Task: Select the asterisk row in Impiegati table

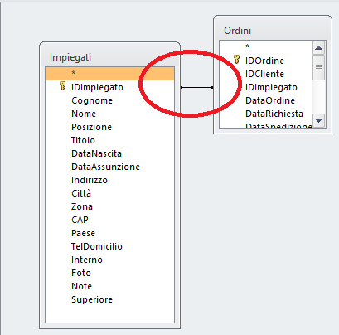Action: 109,73
